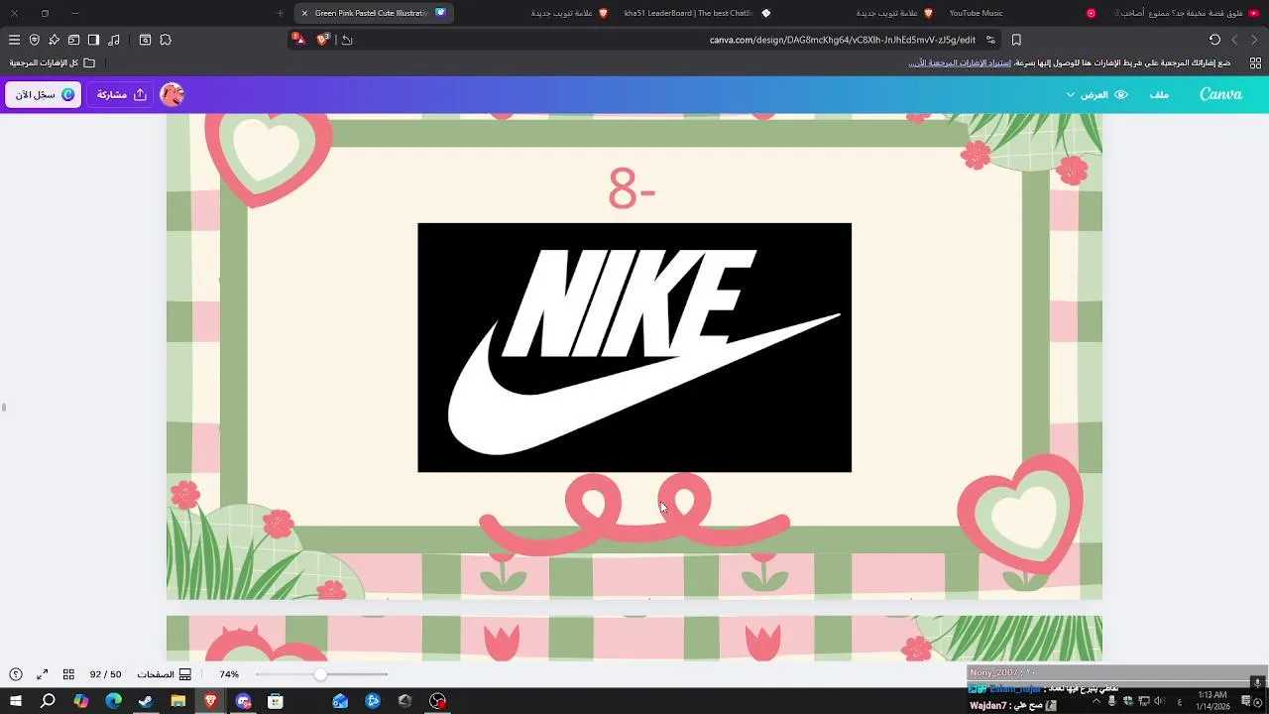The height and width of the screenshot is (714, 1269).
Task: Select the pink swirl ribbon decoration element
Action: point(634,514)
